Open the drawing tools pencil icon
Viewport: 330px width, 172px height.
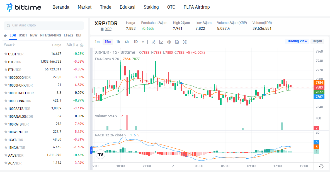153,42
